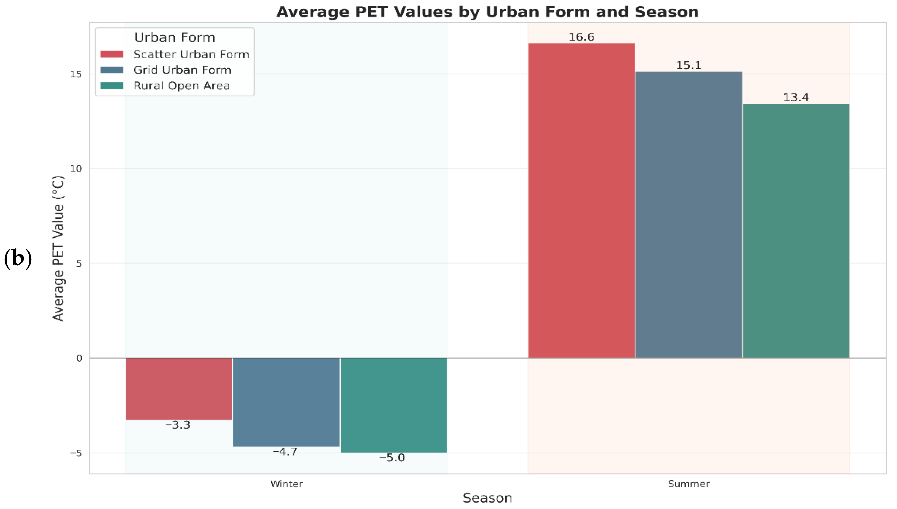Click the green Winter bar above −5.0
897x509 pixels.
click(x=394, y=405)
